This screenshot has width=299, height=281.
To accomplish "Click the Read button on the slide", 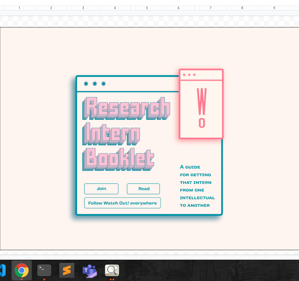I will [144, 189].
